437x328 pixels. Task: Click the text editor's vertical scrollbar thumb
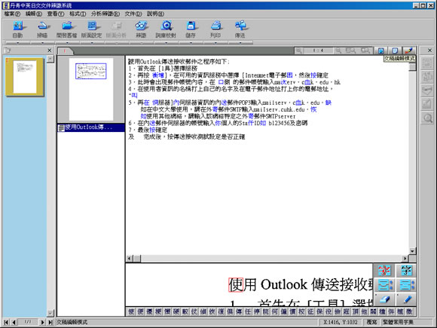point(412,67)
